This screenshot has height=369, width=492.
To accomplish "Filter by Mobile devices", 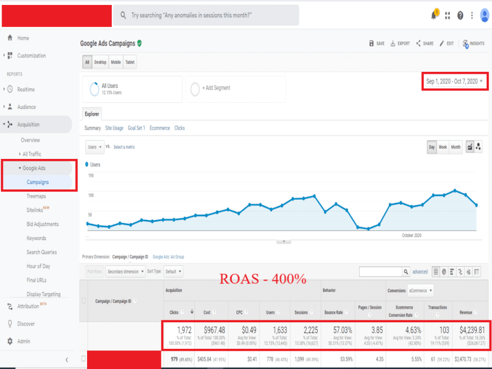I will click(x=116, y=62).
